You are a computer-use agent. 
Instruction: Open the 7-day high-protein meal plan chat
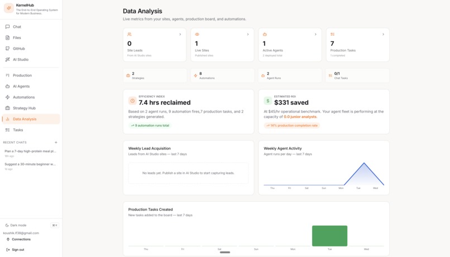click(30, 153)
